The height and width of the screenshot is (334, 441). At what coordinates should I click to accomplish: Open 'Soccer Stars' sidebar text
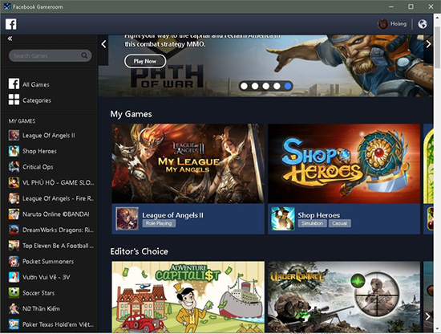38,293
